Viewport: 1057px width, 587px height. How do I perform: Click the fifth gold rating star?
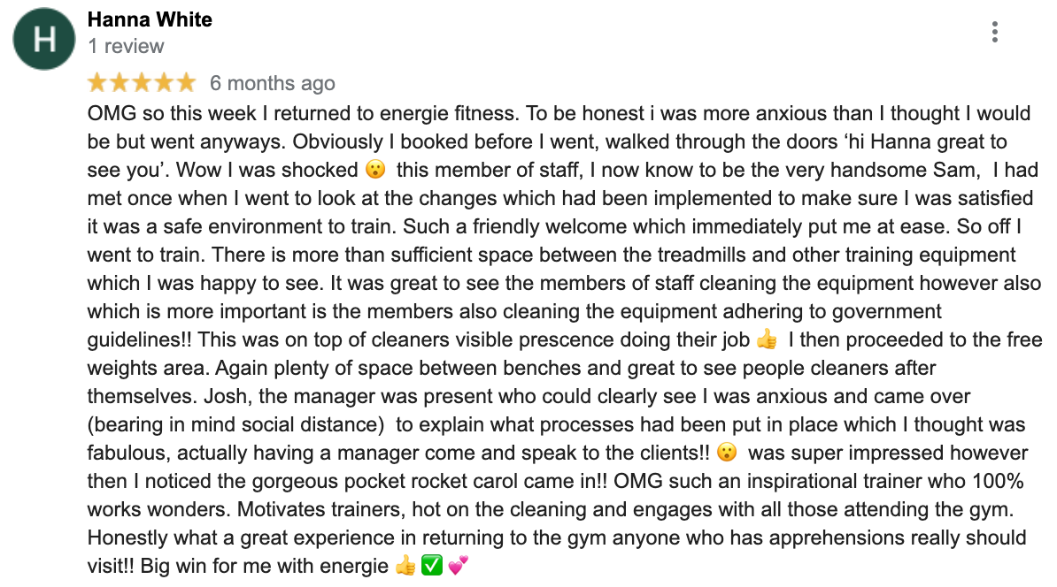coord(186,83)
